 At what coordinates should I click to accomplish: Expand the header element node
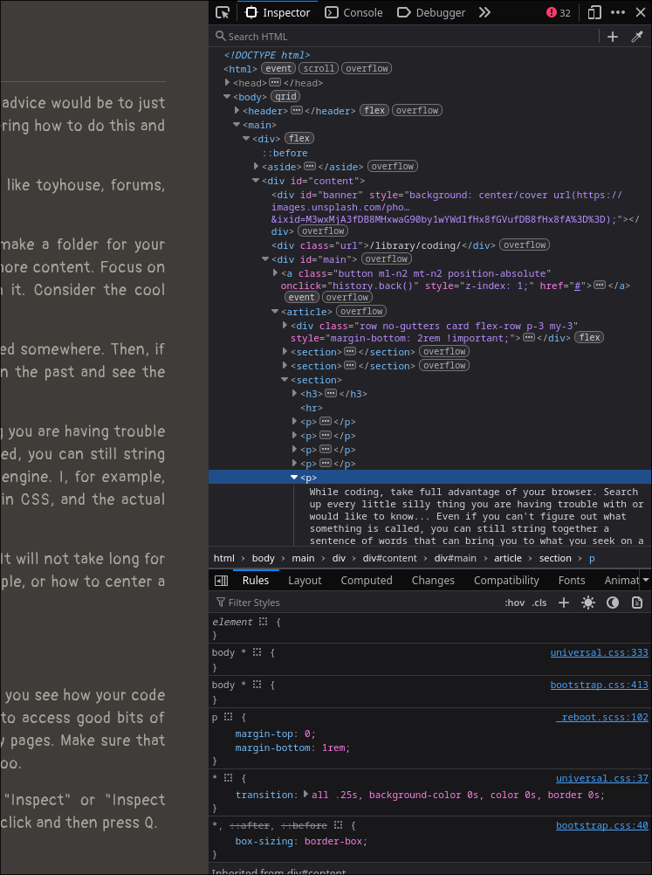pyautogui.click(x=237, y=111)
